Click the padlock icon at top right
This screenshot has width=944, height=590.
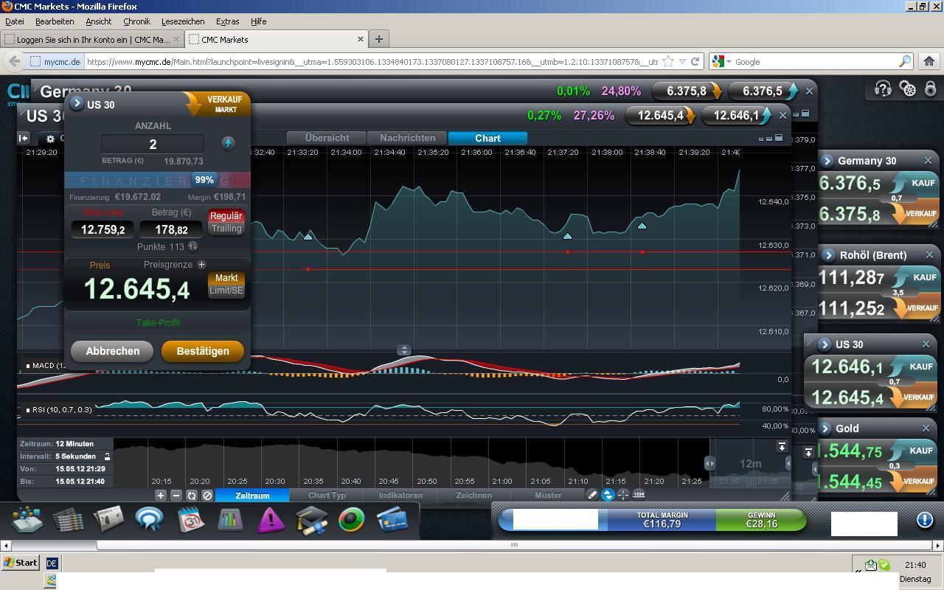[931, 89]
